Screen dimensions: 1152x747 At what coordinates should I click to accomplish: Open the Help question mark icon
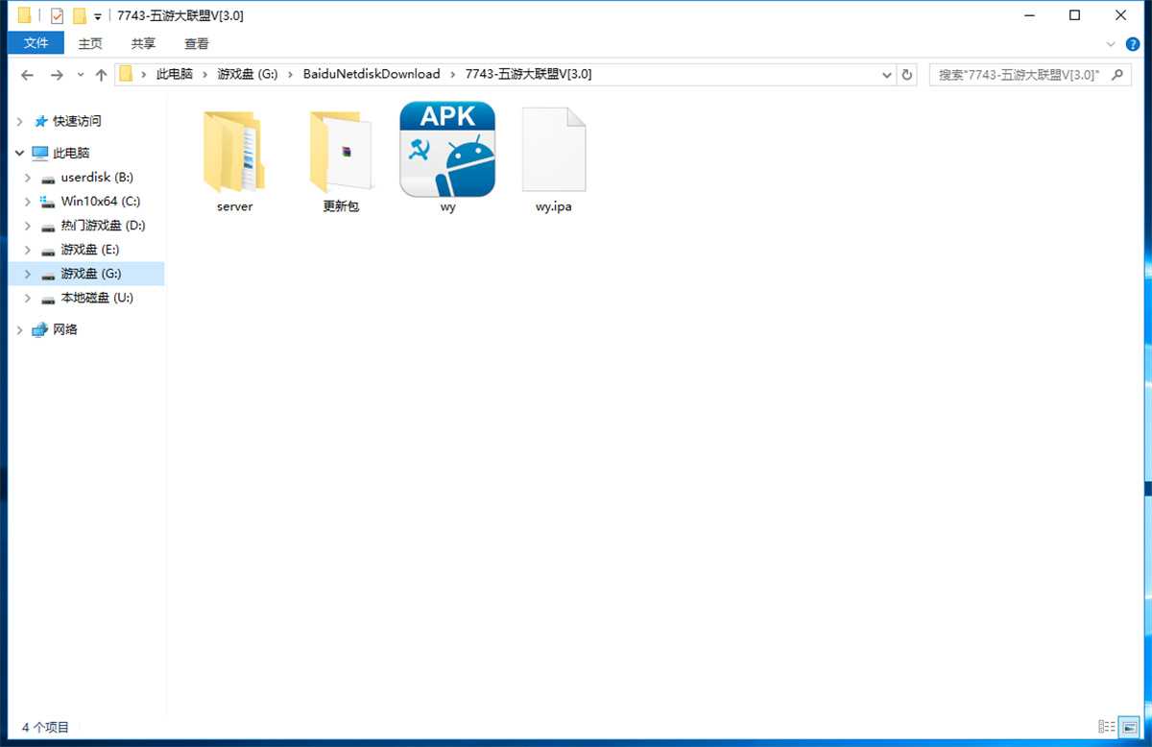[x=1133, y=44]
